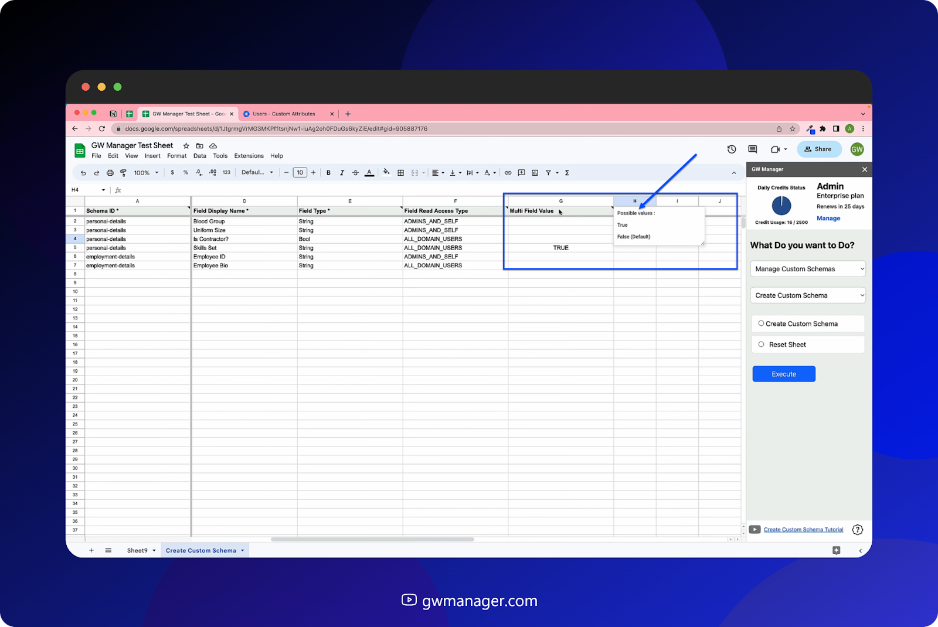View cloud document status icon
938x627 pixels.
[213, 146]
